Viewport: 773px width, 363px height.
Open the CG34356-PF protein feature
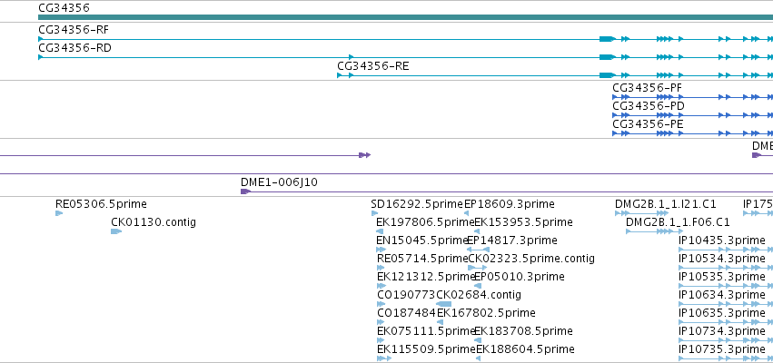(x=692, y=97)
